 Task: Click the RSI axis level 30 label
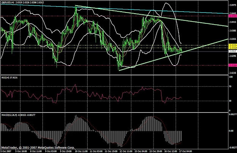tap(230, 101)
